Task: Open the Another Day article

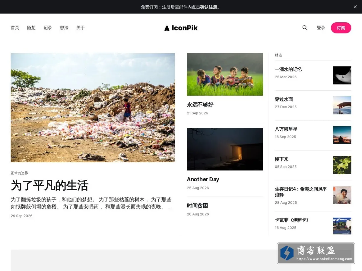Action: coord(203,179)
